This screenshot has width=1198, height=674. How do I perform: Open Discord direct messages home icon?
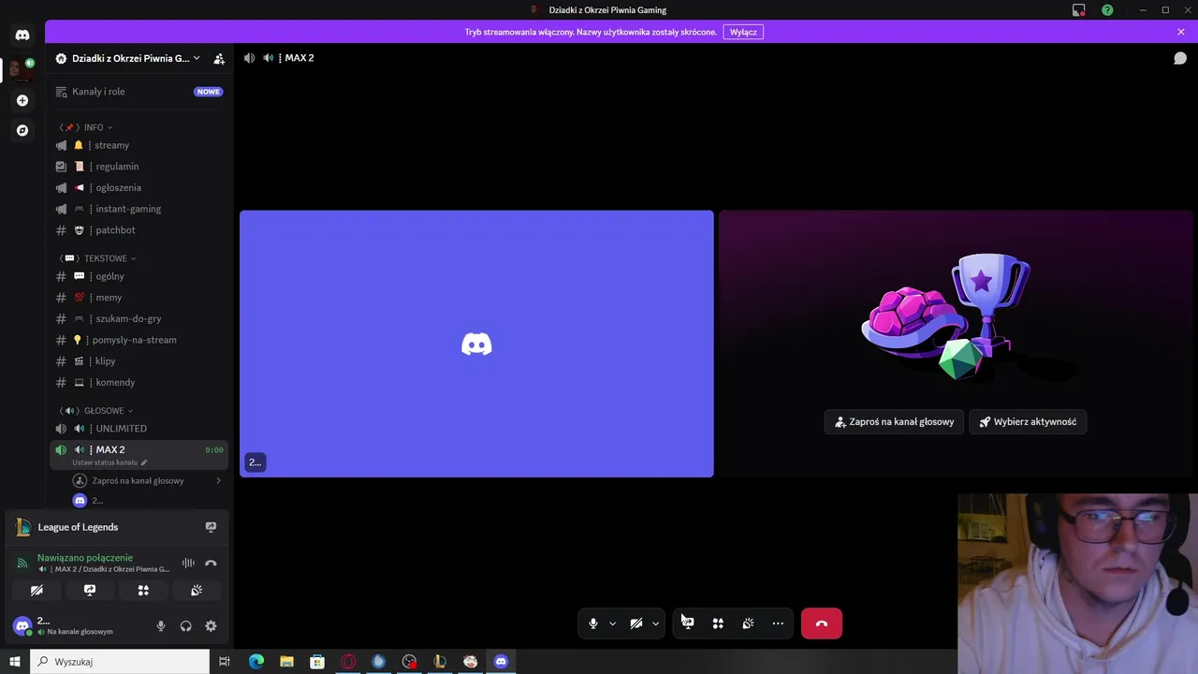coord(22,35)
